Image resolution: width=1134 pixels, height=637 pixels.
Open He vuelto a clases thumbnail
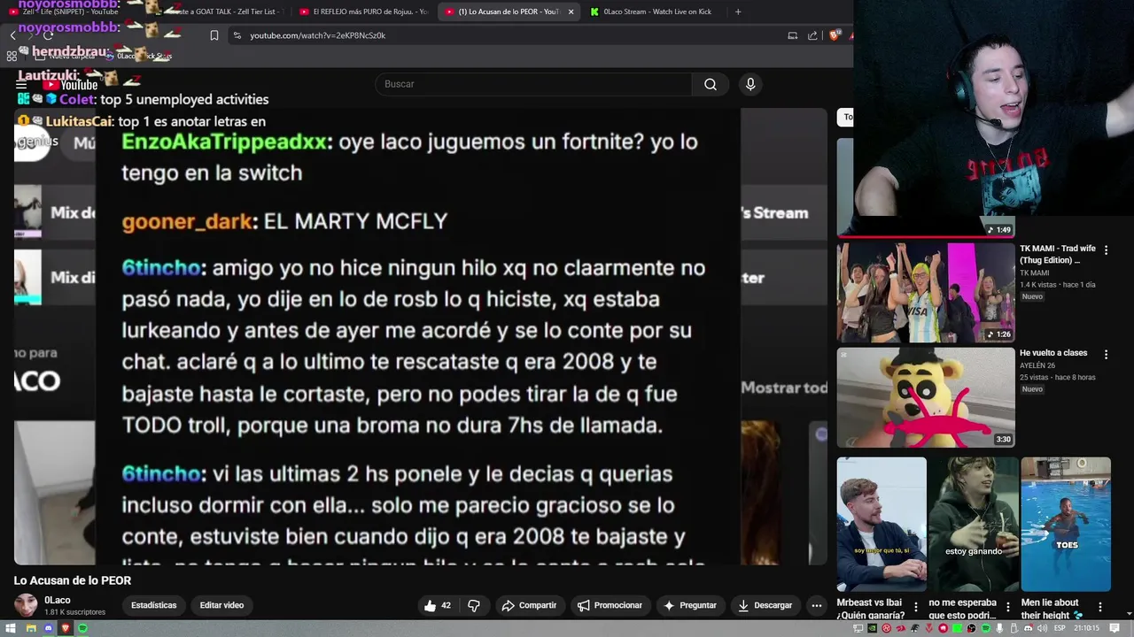(926, 397)
